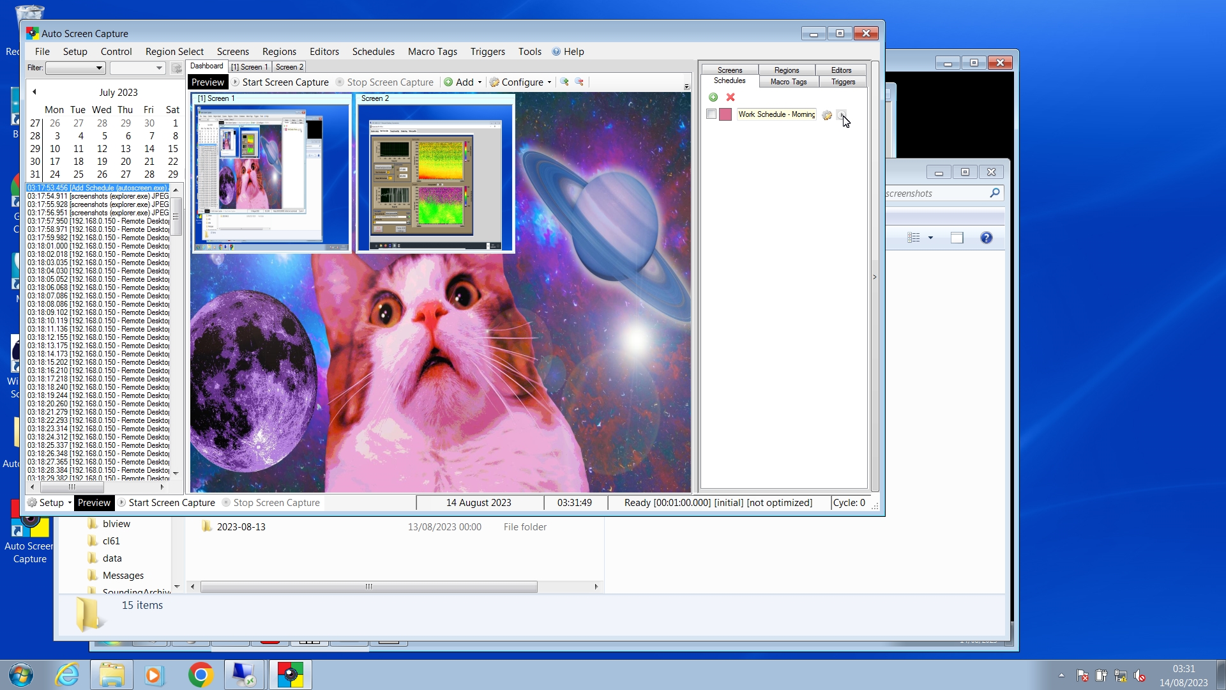Image resolution: width=1226 pixels, height=690 pixels.
Task: Click the Help icon in the explorer window
Action: click(986, 238)
